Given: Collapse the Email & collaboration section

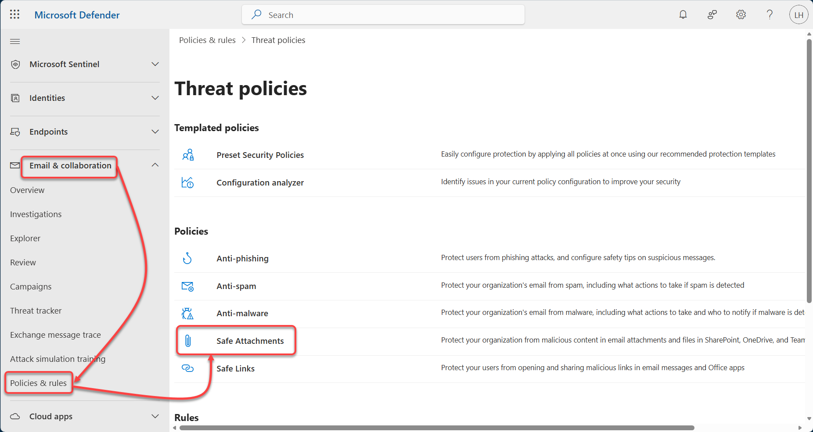Looking at the screenshot, I should point(155,165).
